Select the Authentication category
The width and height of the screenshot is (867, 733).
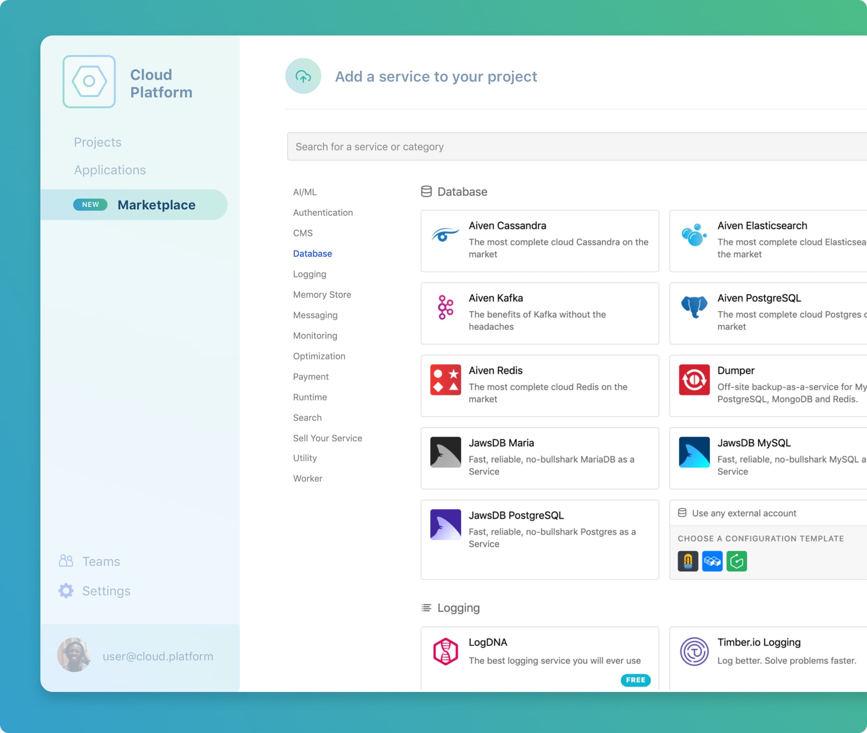(x=323, y=212)
